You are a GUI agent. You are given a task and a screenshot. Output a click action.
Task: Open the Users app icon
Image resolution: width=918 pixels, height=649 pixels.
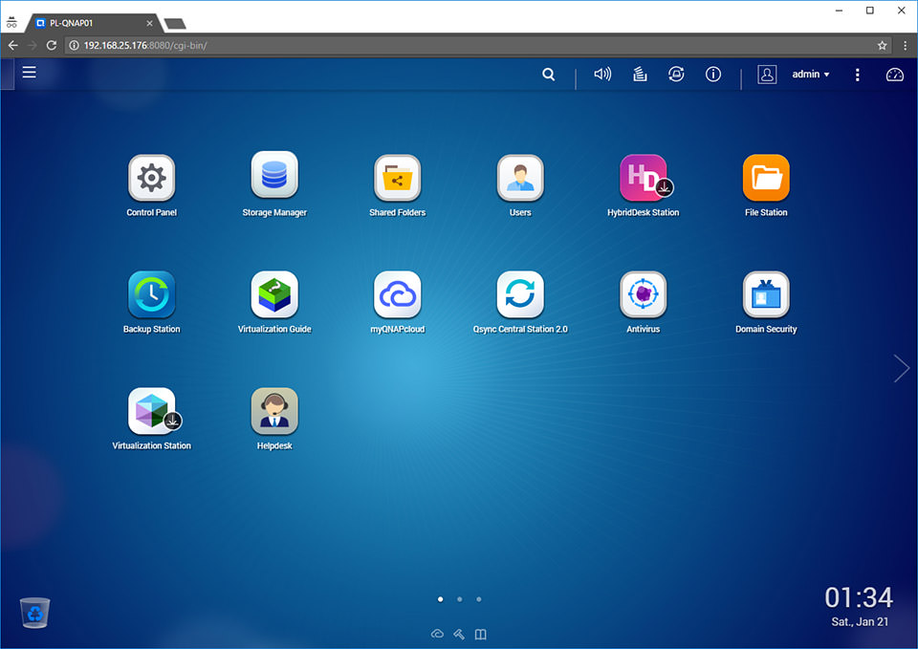pos(520,178)
